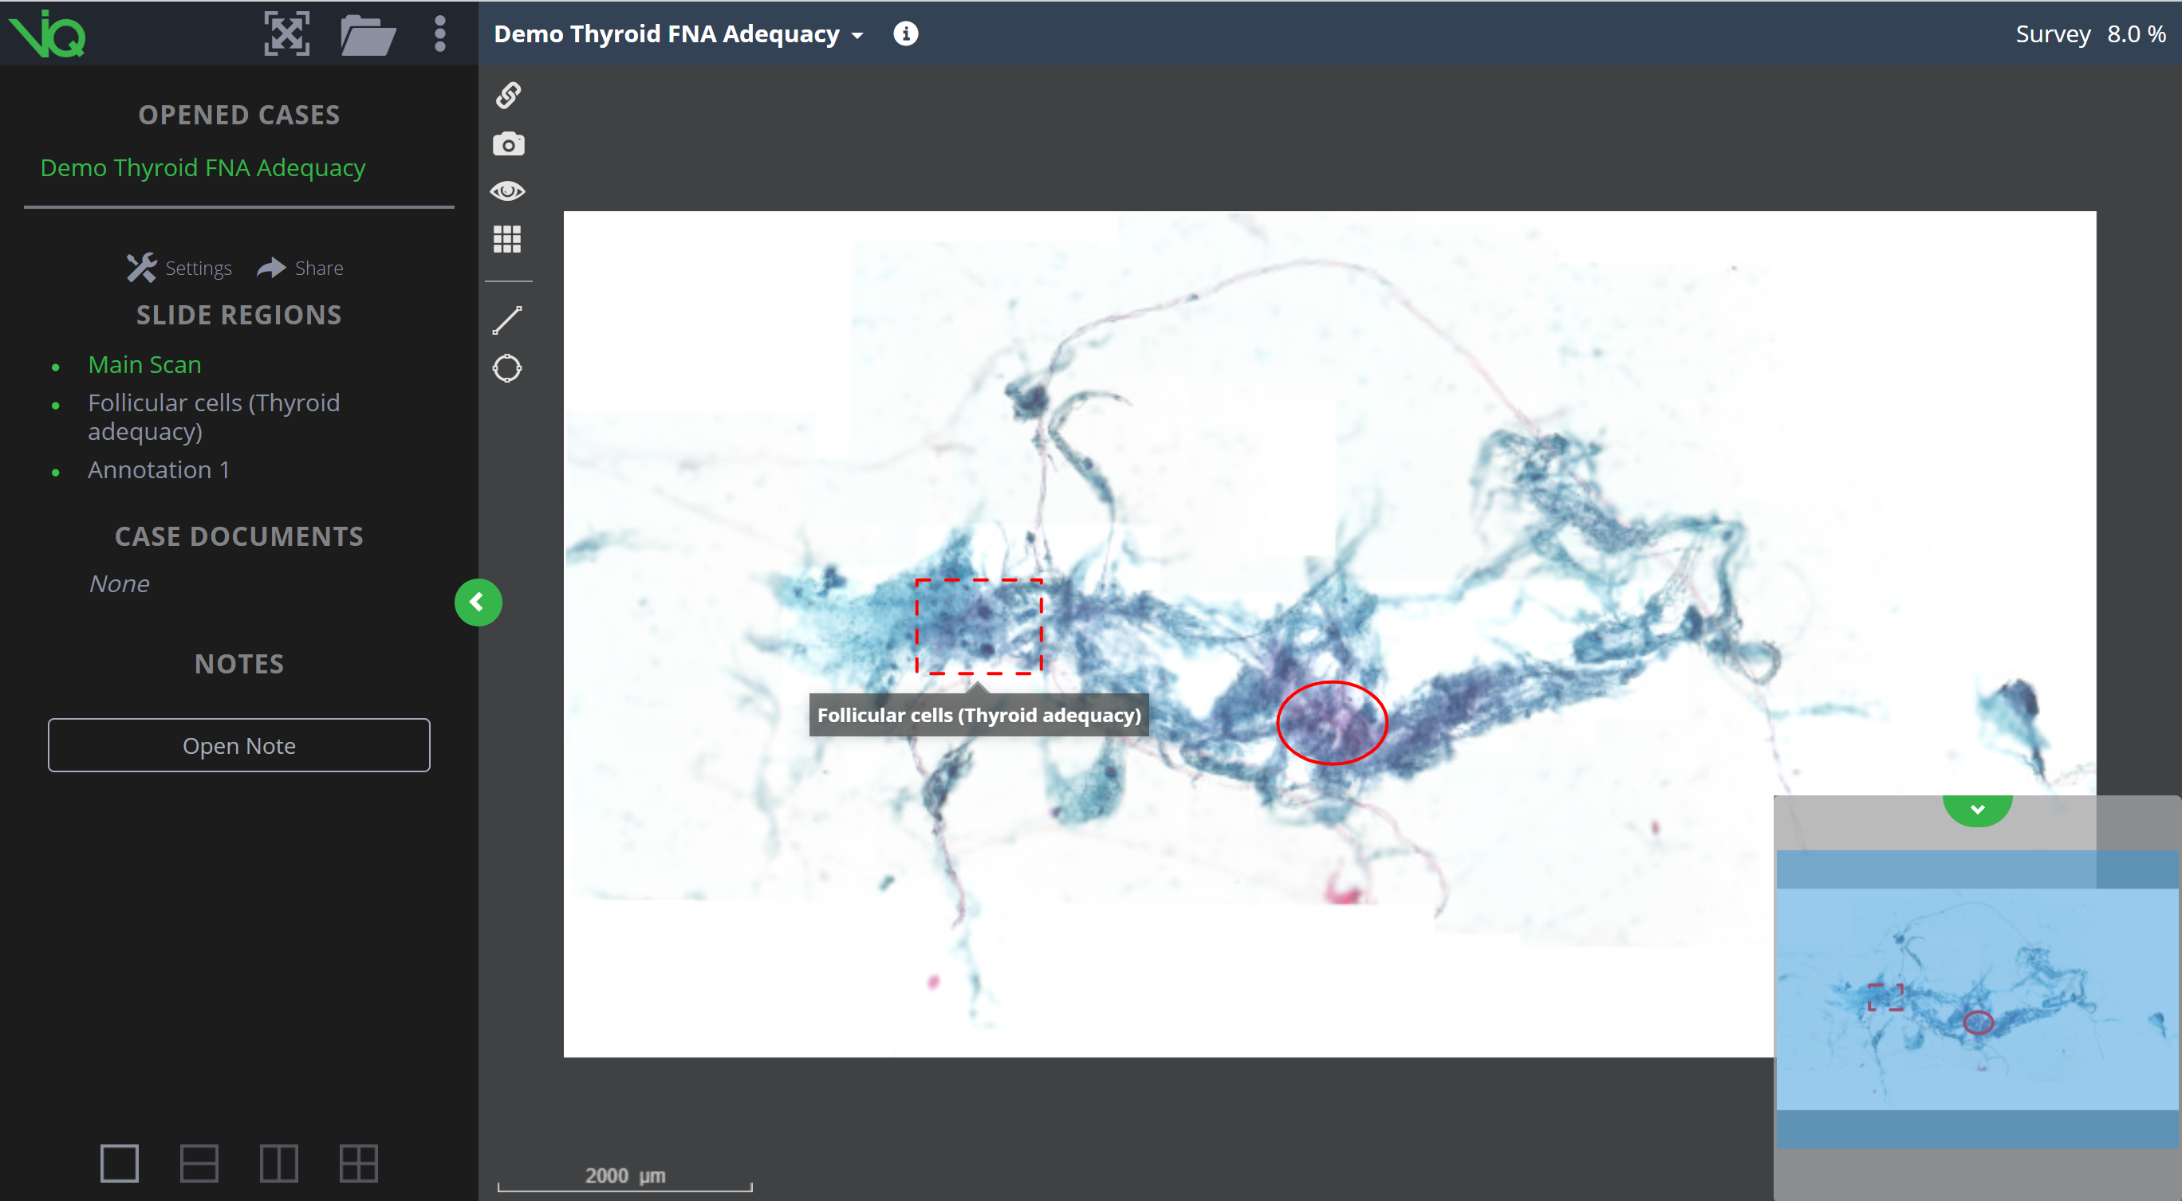The height and width of the screenshot is (1201, 2182).
Task: Click the red ellipse annotation on slide
Action: (1332, 723)
